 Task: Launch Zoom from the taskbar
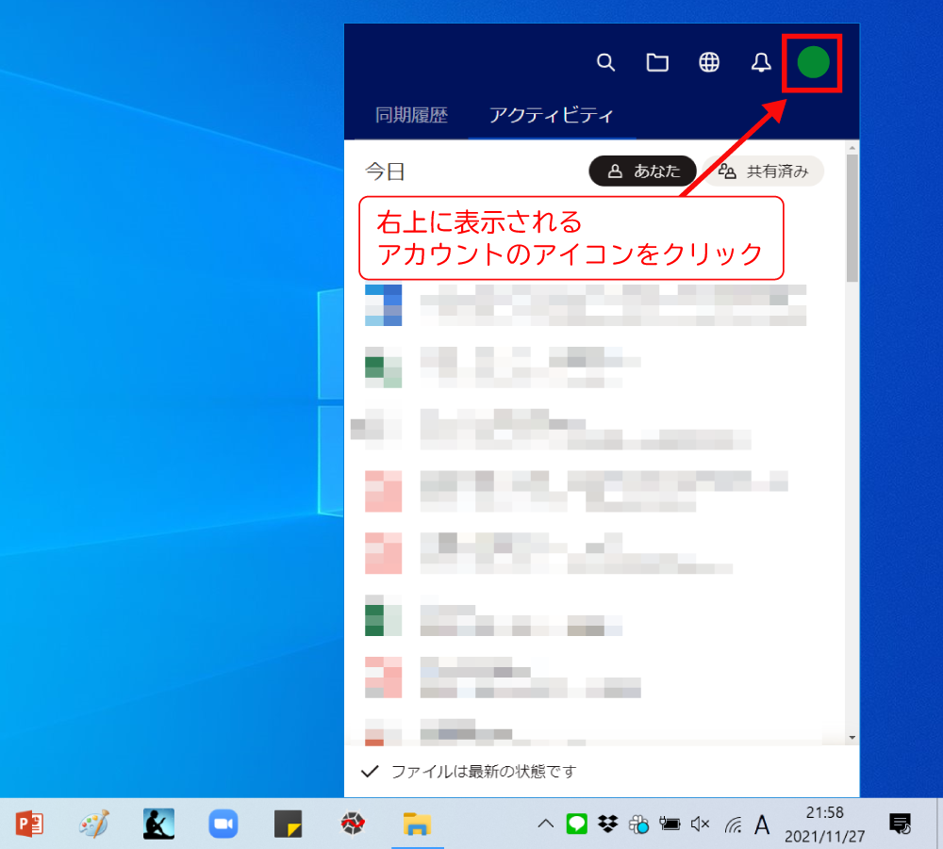[x=223, y=825]
